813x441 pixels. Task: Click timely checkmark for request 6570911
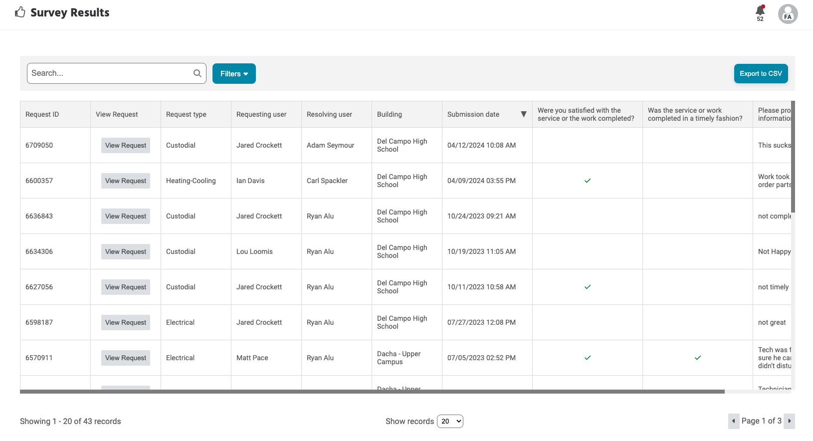click(697, 358)
